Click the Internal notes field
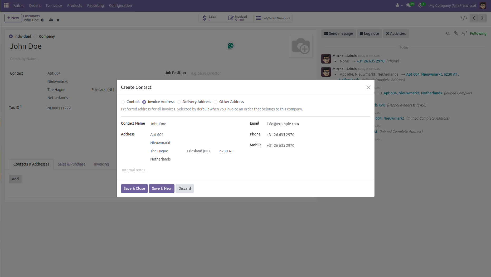Viewport: 491px width, 277px height. [245, 170]
